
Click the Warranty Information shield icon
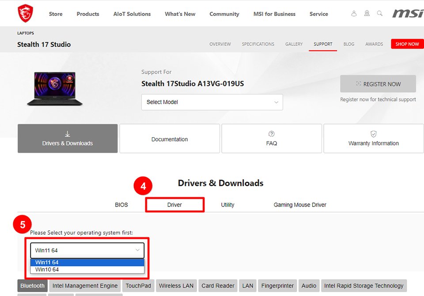pyautogui.click(x=373, y=134)
